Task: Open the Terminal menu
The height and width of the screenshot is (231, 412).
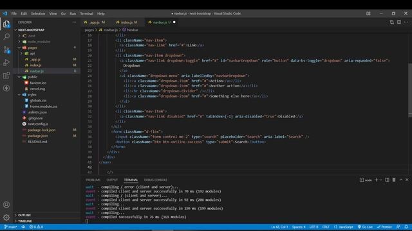Action: [x=87, y=13]
